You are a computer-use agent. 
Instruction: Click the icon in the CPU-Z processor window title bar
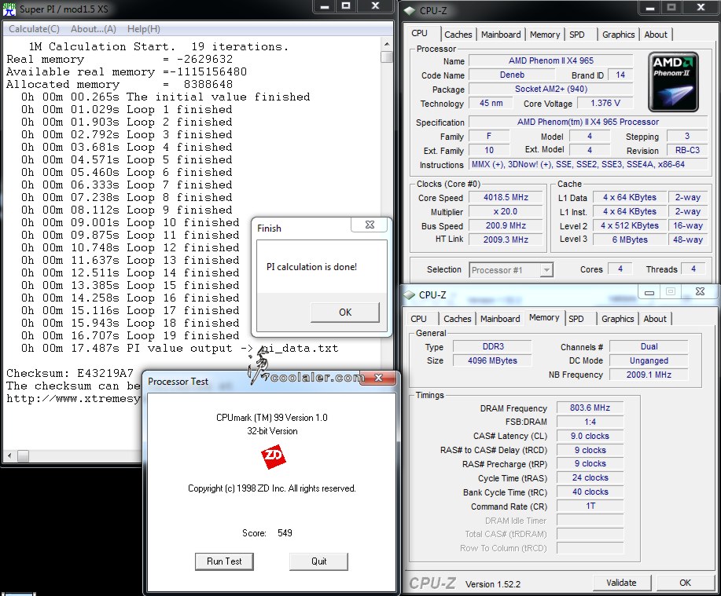(409, 10)
